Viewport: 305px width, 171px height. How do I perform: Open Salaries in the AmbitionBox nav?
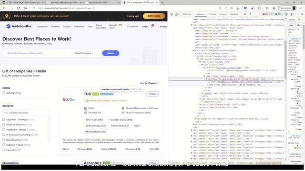[x=67, y=27]
